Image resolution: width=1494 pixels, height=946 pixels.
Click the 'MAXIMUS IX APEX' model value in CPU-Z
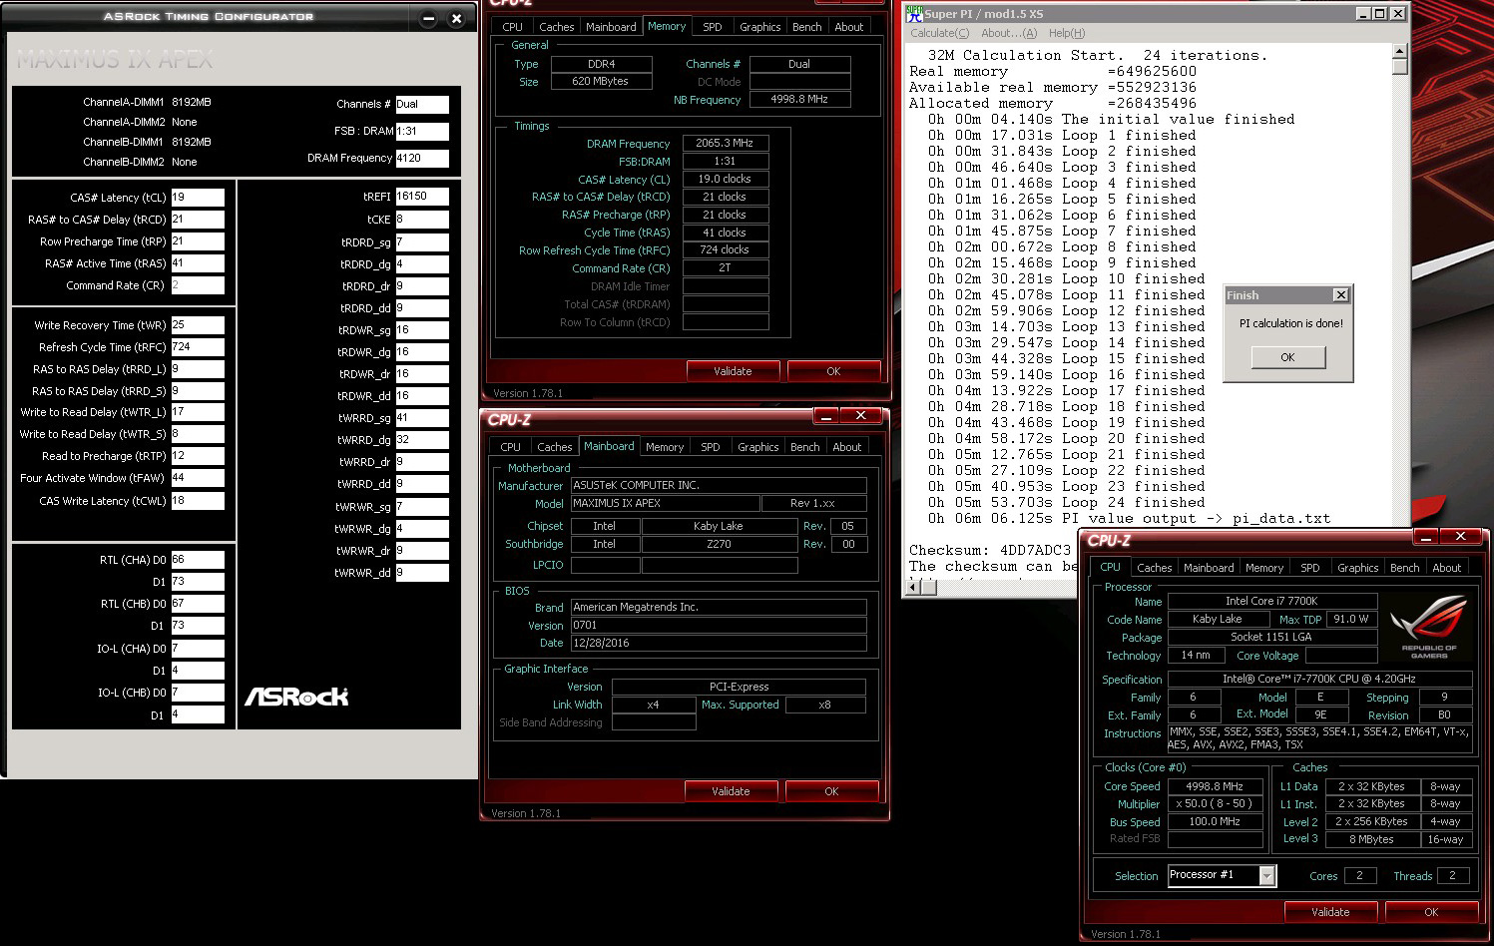pyautogui.click(x=665, y=504)
